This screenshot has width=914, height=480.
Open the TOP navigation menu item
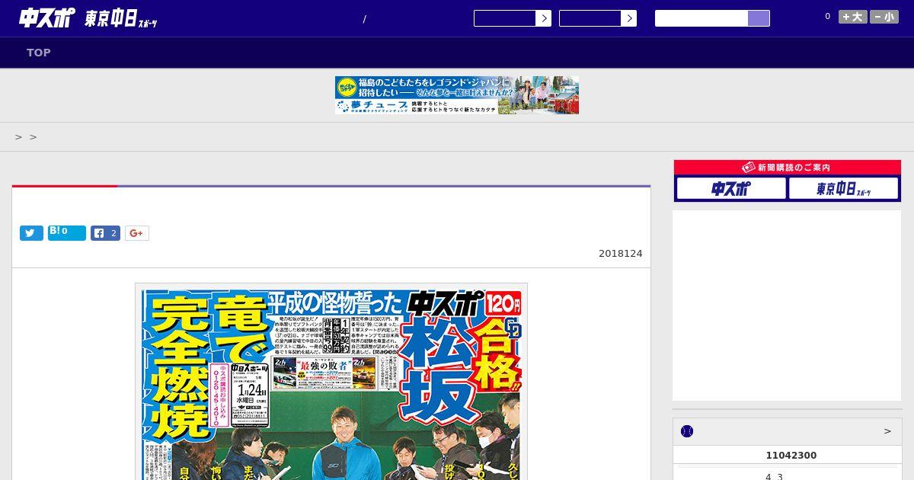click(39, 53)
